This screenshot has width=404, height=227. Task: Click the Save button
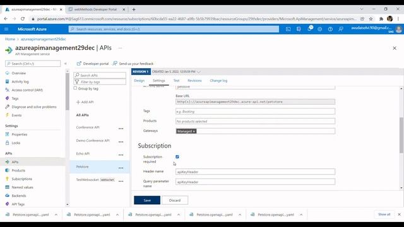click(x=147, y=201)
